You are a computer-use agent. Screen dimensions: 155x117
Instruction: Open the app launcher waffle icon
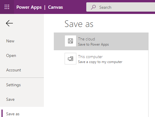[7, 7]
